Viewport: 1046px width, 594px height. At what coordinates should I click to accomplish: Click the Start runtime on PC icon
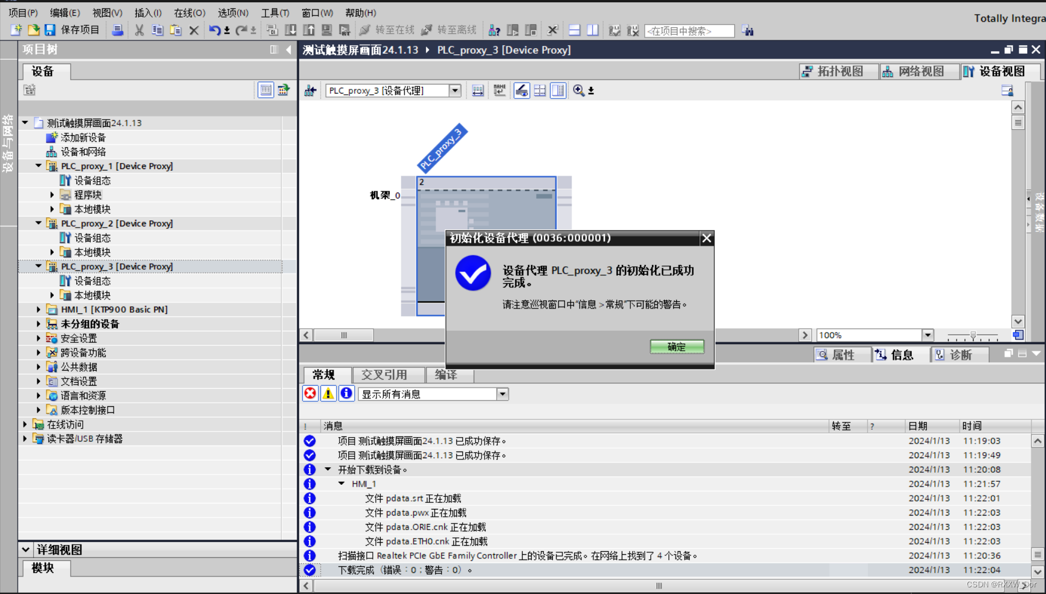pyautogui.click(x=345, y=30)
